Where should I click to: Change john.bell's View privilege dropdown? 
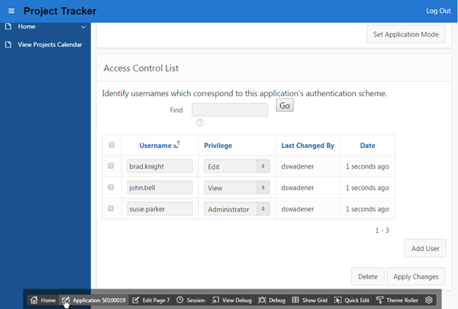click(237, 187)
